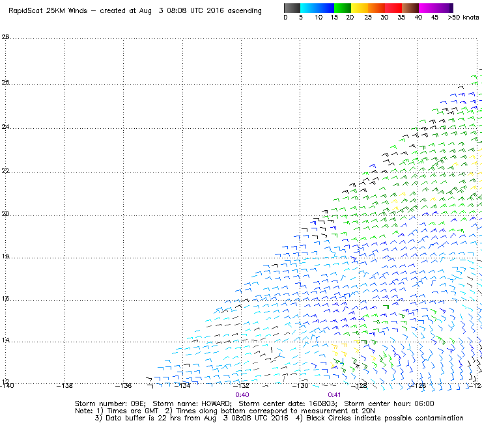Click the longitude -138 axis label
The height and width of the screenshot is (423, 482).
(x=65, y=385)
